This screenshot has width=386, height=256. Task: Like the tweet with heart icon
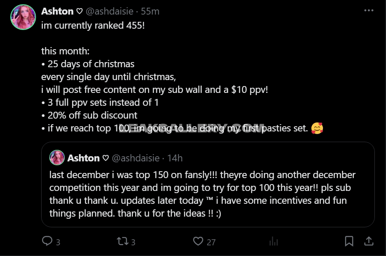click(x=198, y=241)
